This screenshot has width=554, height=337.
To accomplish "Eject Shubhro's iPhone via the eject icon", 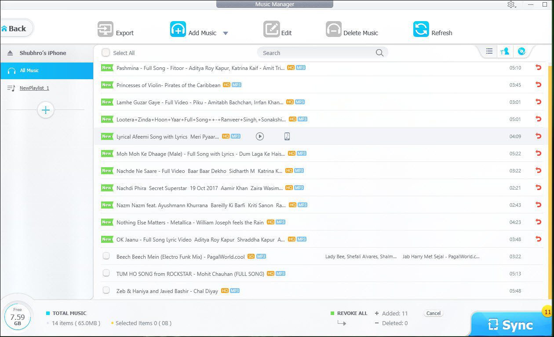I will (10, 53).
